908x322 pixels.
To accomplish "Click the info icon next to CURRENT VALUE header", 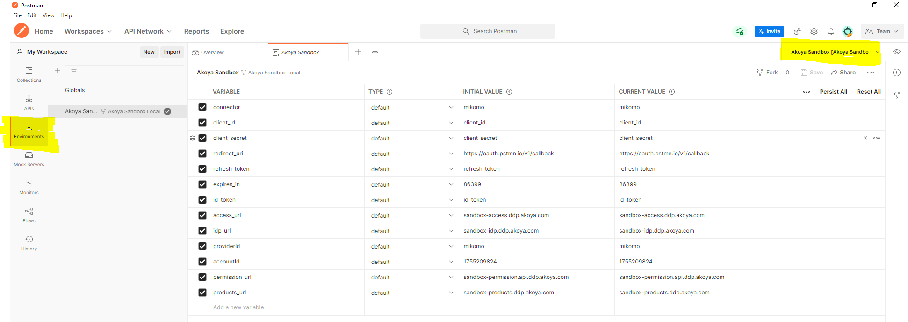I will coord(672,92).
